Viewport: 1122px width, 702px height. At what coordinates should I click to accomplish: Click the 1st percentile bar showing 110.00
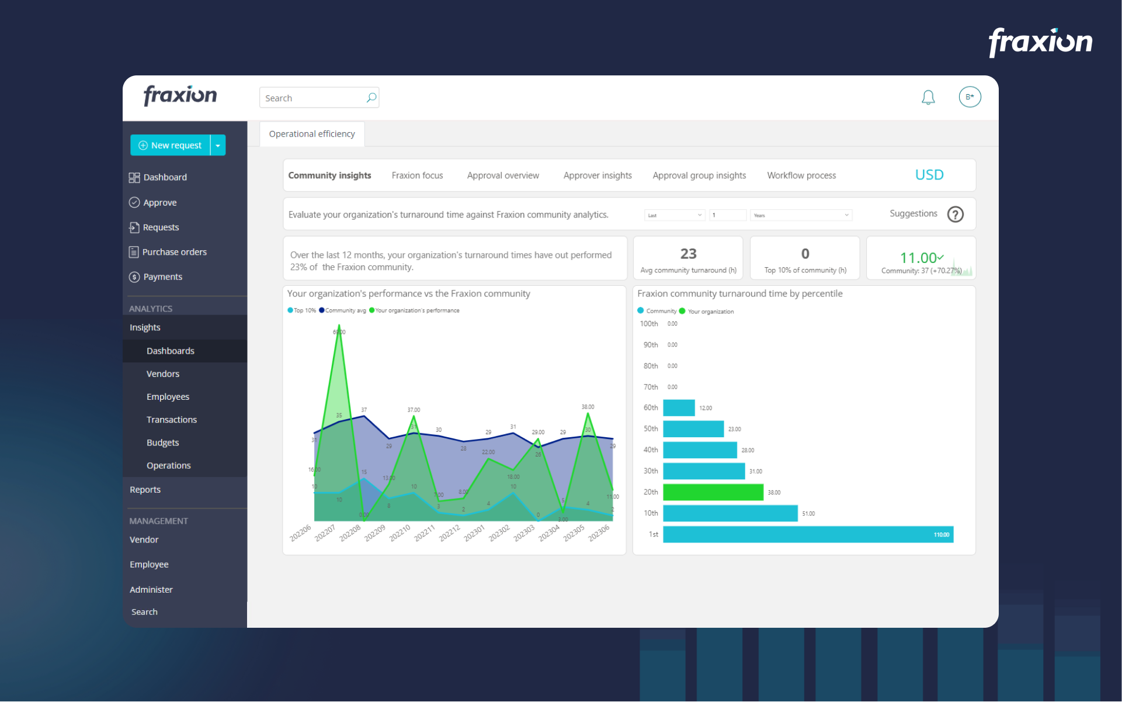pyautogui.click(x=808, y=534)
